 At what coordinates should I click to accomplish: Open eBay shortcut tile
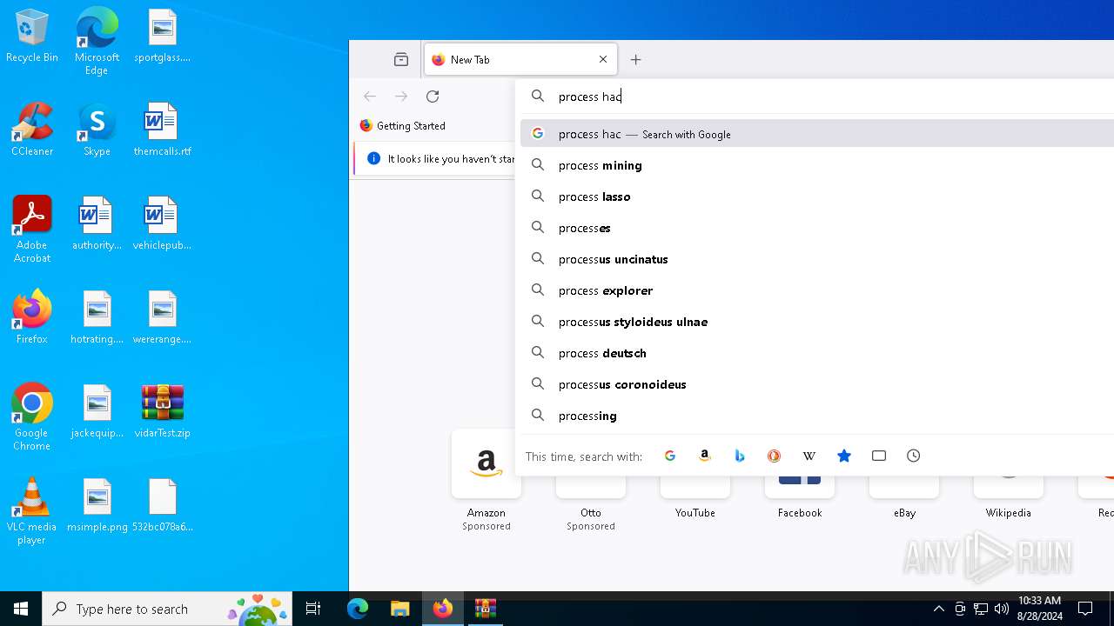[904, 497]
